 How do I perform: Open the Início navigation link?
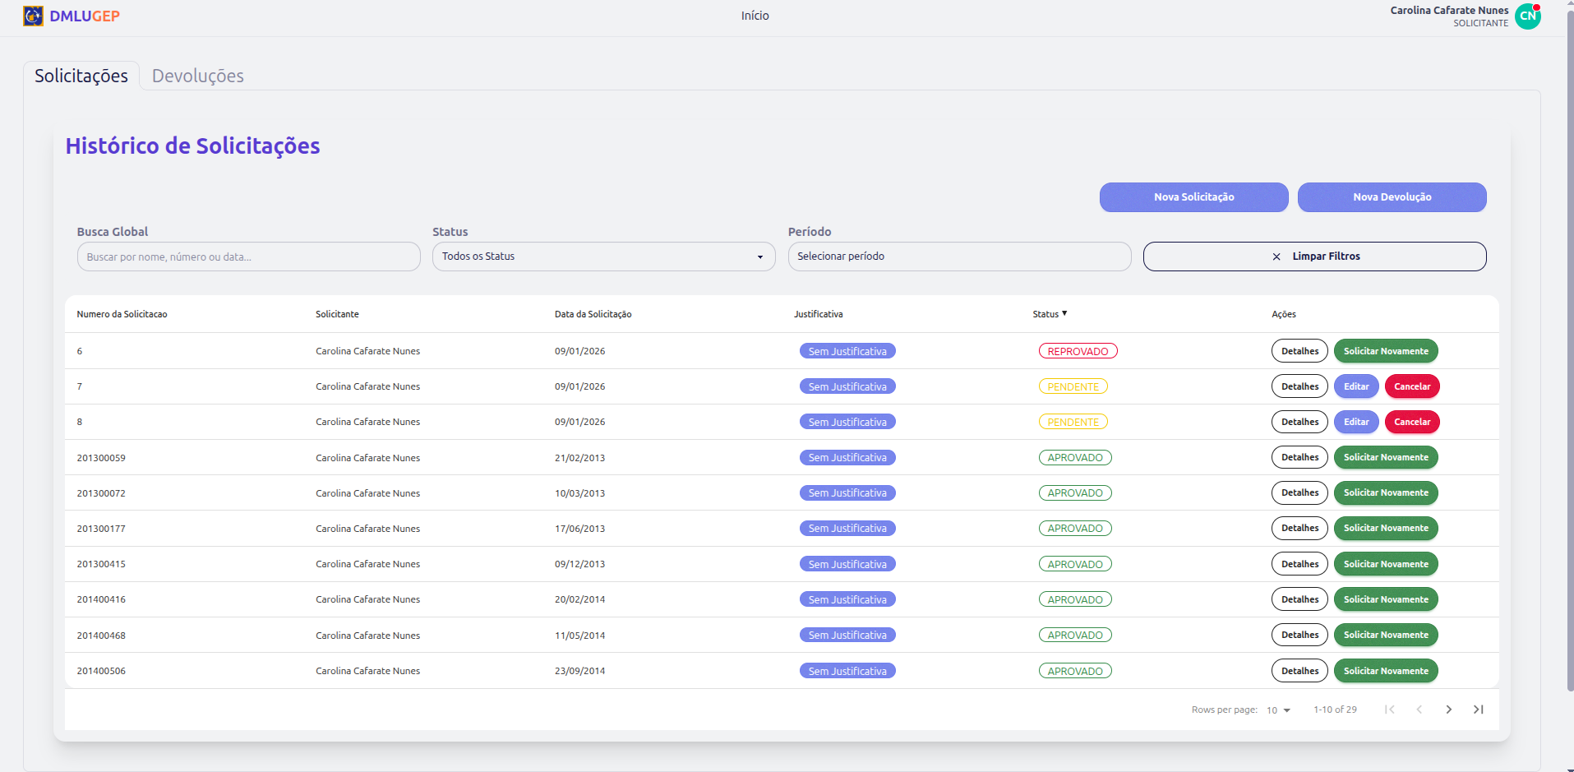(755, 16)
